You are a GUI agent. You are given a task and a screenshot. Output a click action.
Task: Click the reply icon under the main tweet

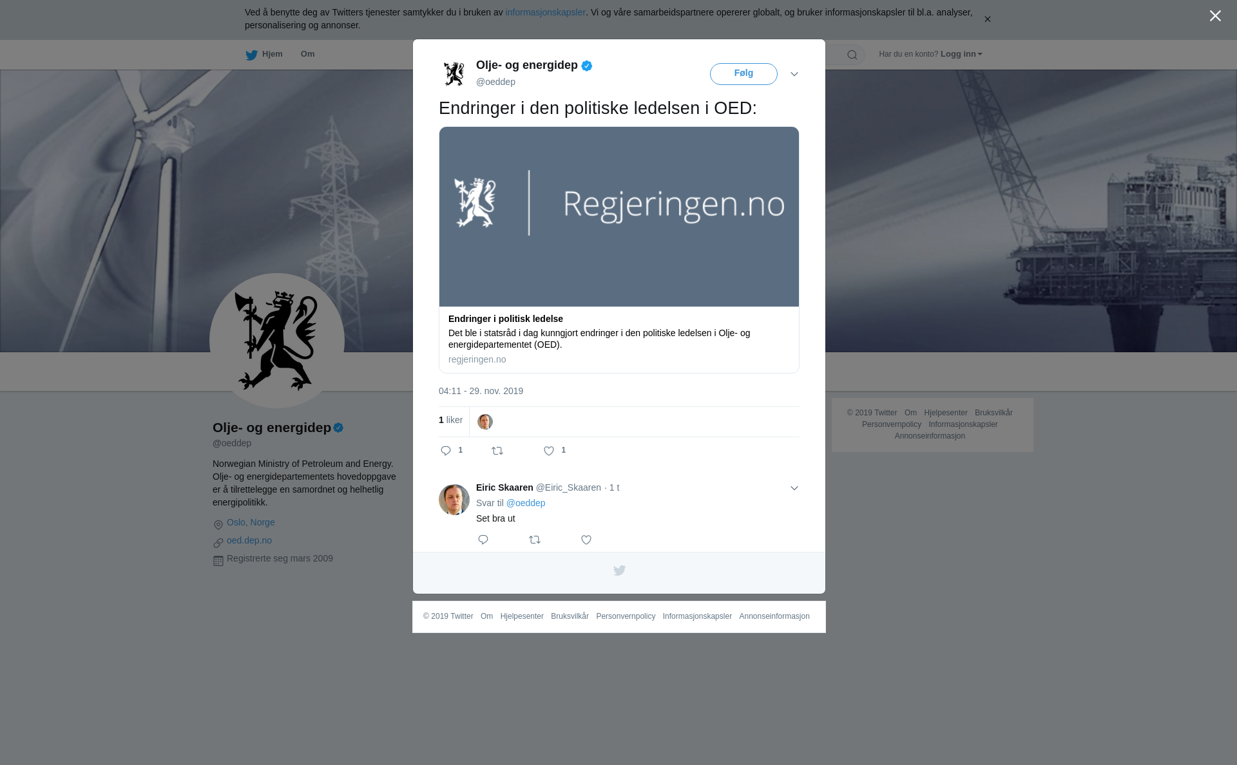point(446,451)
